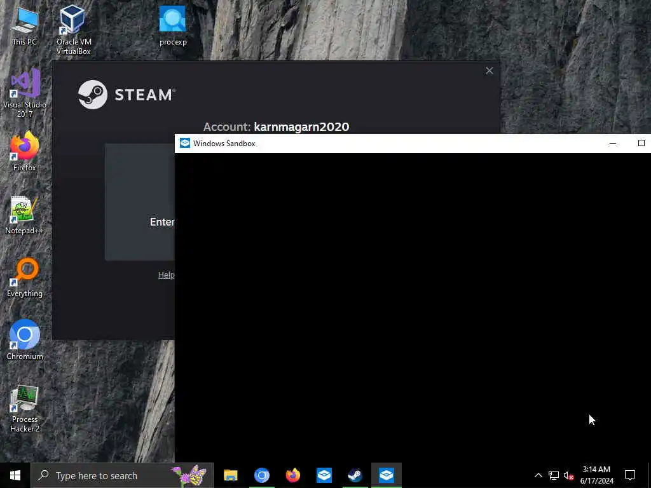Open the Windows Start menu
651x488 pixels.
pos(15,475)
